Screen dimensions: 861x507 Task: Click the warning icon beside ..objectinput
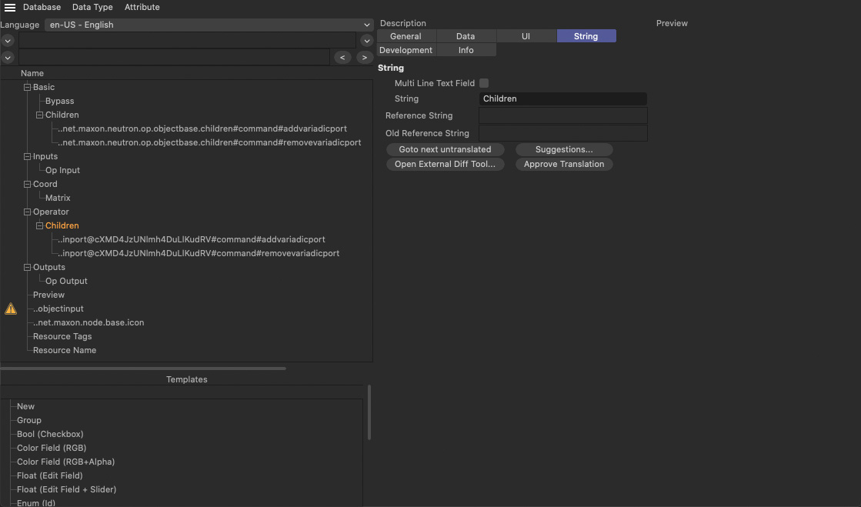coord(11,309)
